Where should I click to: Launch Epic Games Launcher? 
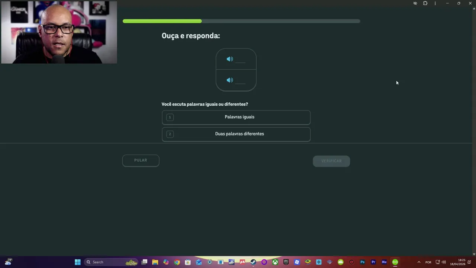click(286, 262)
